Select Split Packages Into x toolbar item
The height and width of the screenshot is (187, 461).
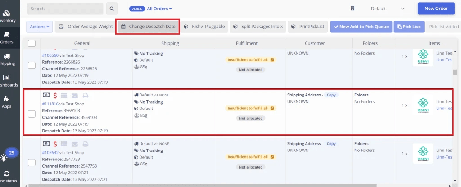(x=258, y=27)
